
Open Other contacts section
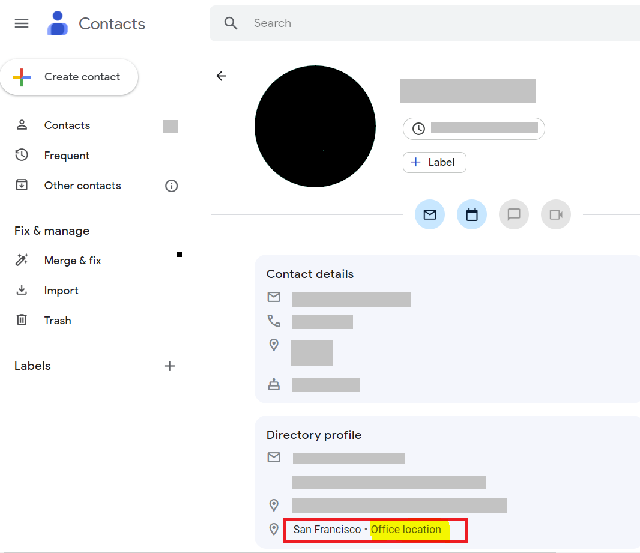point(82,186)
